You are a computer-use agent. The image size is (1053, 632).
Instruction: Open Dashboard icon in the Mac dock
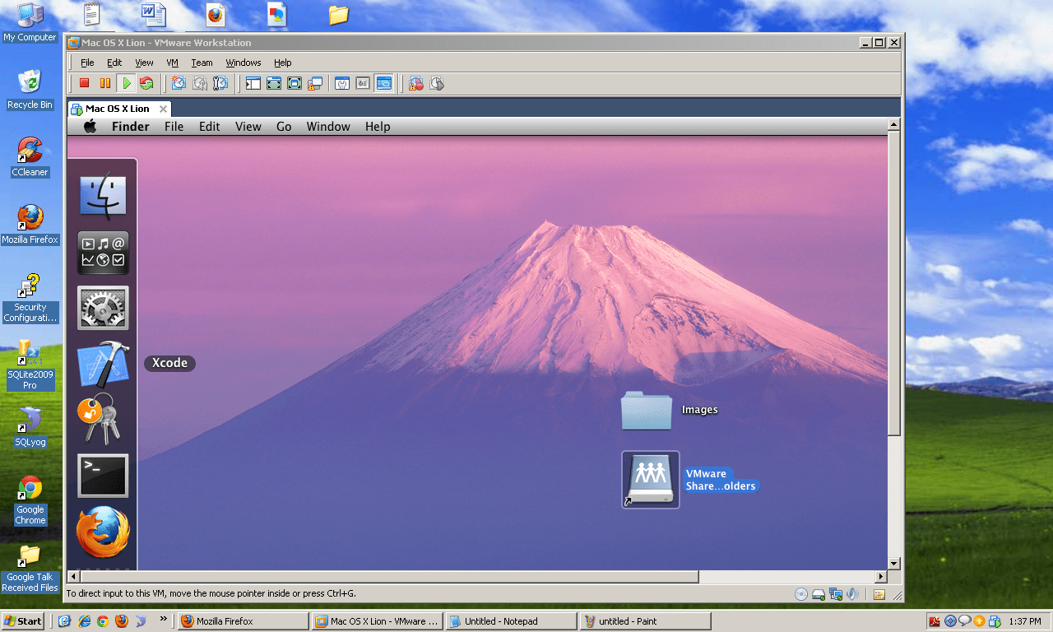[x=103, y=253]
